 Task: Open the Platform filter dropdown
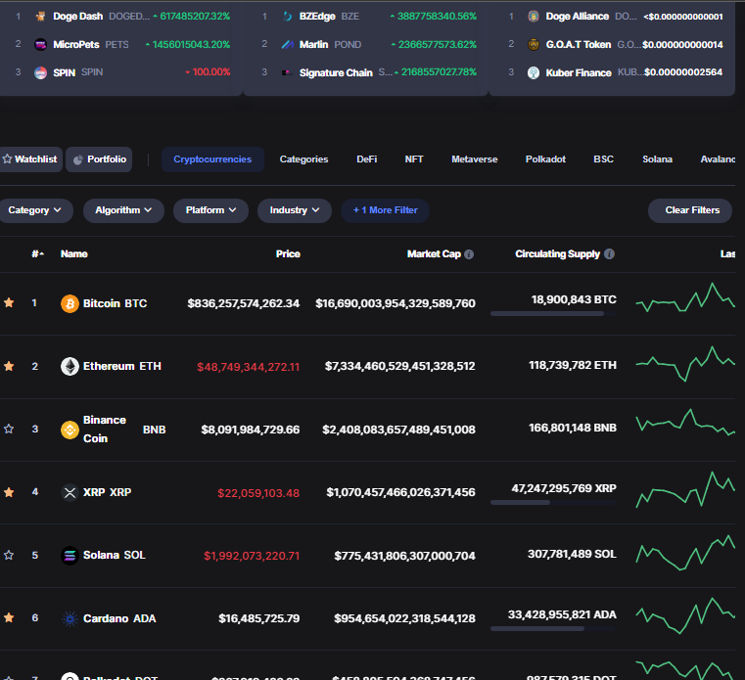click(x=210, y=210)
